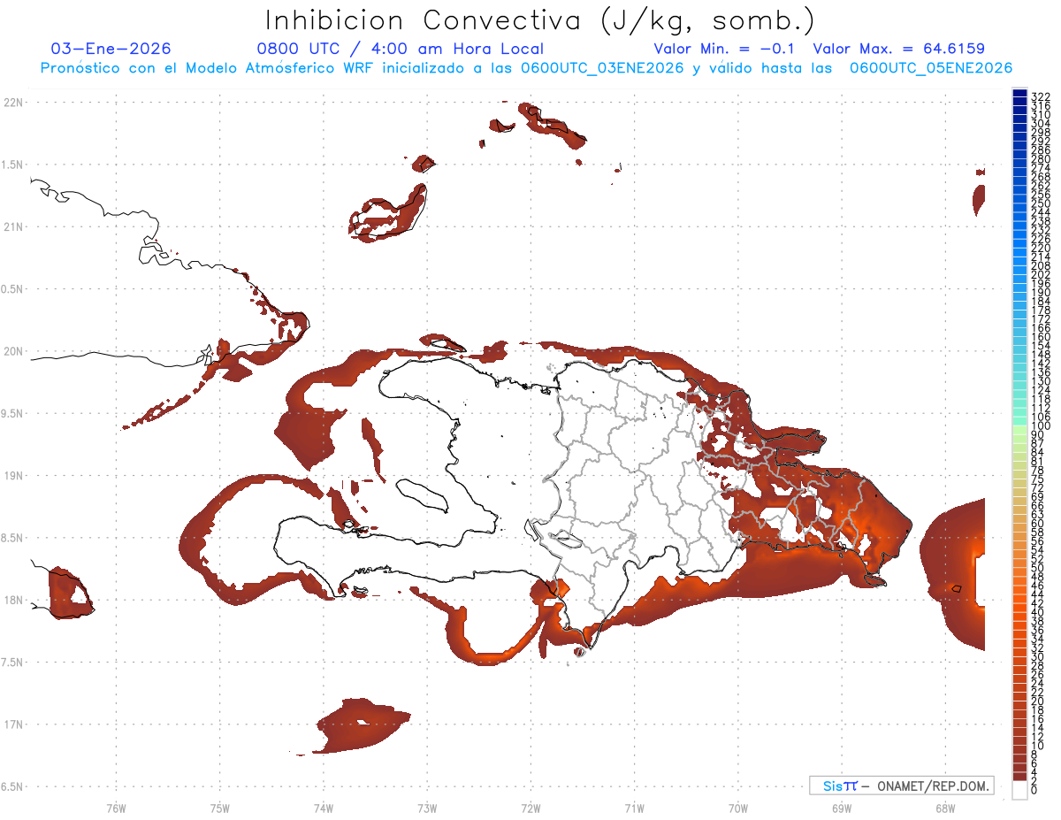Click the 76W longitude axis label
The image size is (1061, 820).
point(116,808)
